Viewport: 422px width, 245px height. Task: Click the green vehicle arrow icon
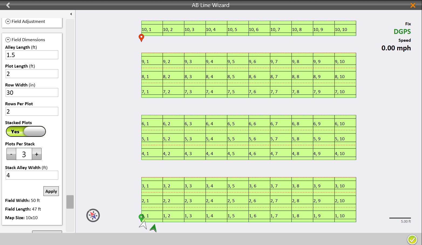(153, 228)
